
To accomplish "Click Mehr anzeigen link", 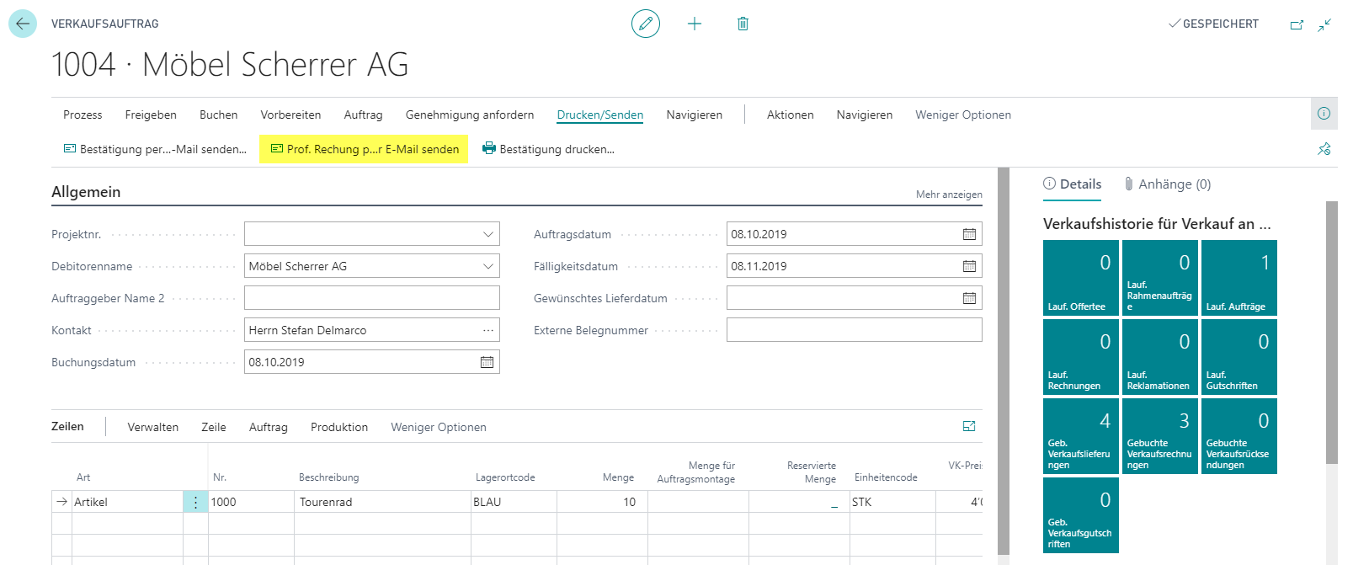I will point(949,195).
